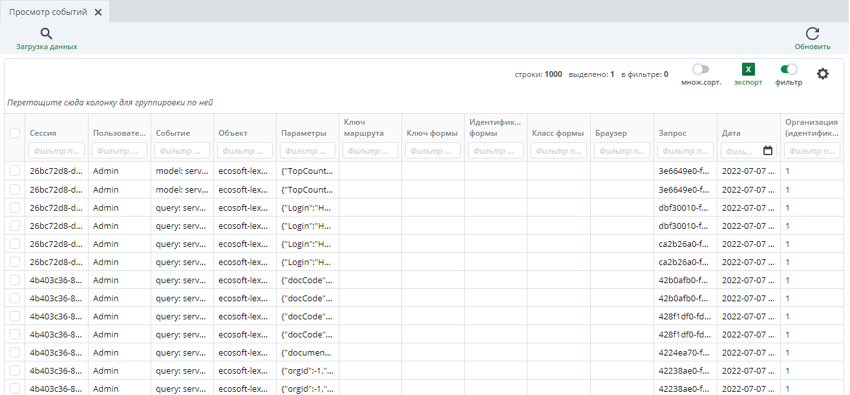Screen dimensions: 850x395
Task: Open calendar picker in Дата filter
Action: (x=768, y=151)
